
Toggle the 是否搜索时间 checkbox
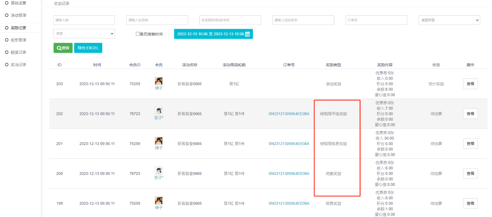(138, 34)
